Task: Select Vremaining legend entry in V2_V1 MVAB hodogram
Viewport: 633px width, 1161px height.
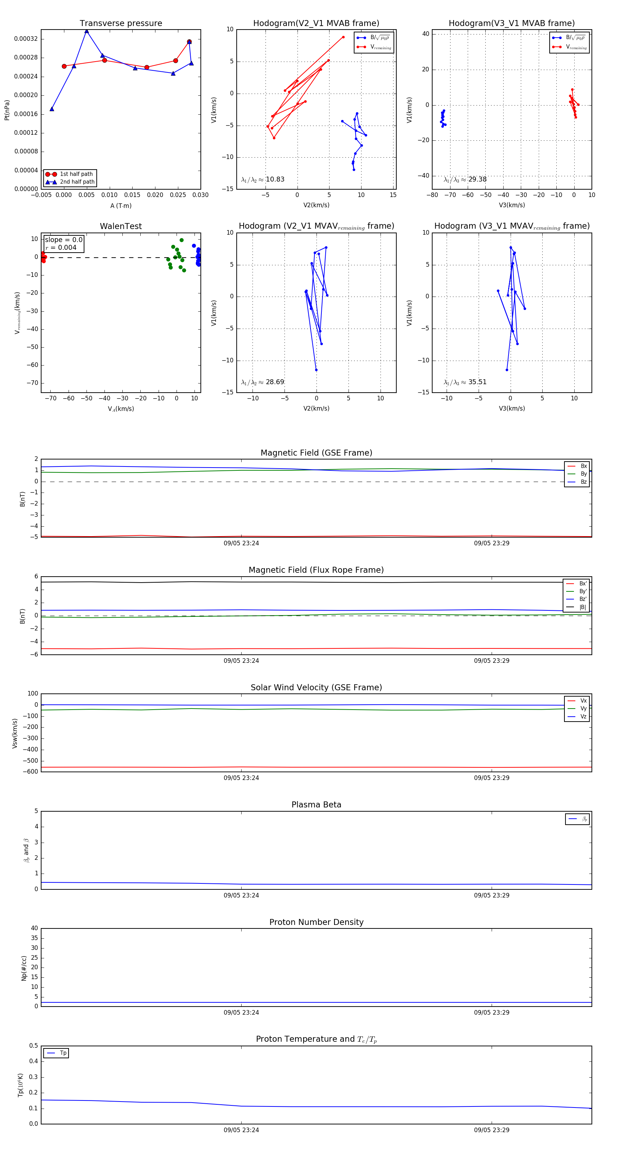Action: tap(373, 47)
